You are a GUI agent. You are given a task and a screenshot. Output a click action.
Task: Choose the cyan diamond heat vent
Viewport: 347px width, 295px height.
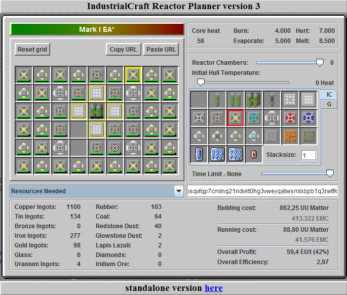click(253, 118)
